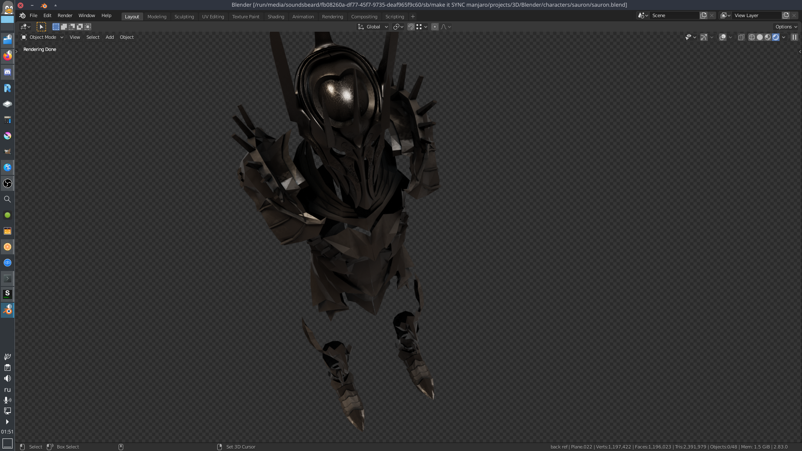The height and width of the screenshot is (451, 802).
Task: Open the Object Mode dropdown
Action: 42,37
